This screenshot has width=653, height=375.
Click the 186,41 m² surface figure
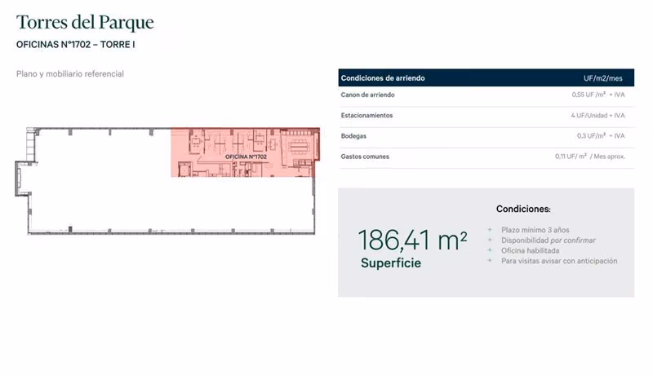(x=412, y=240)
